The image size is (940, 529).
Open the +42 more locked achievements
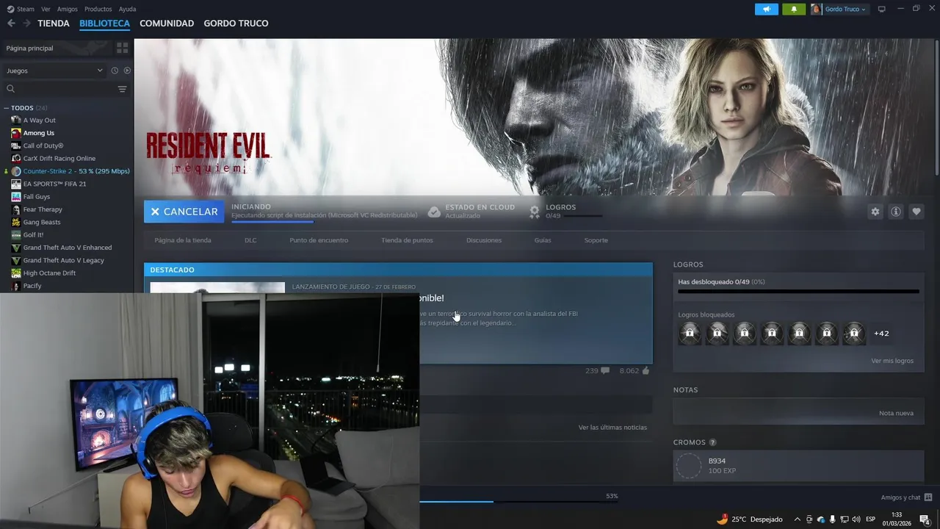[881, 334]
